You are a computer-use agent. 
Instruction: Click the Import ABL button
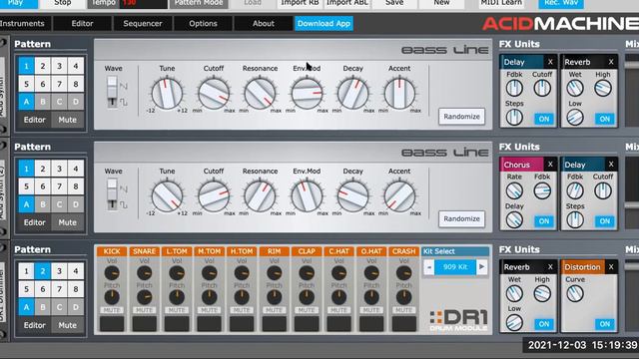(x=346, y=3)
